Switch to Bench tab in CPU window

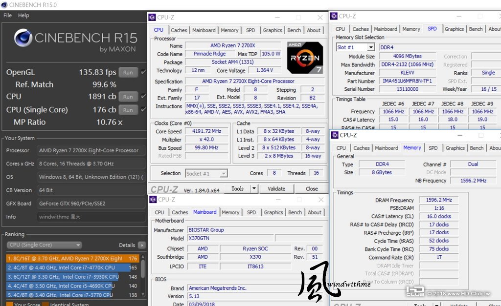[294, 30]
